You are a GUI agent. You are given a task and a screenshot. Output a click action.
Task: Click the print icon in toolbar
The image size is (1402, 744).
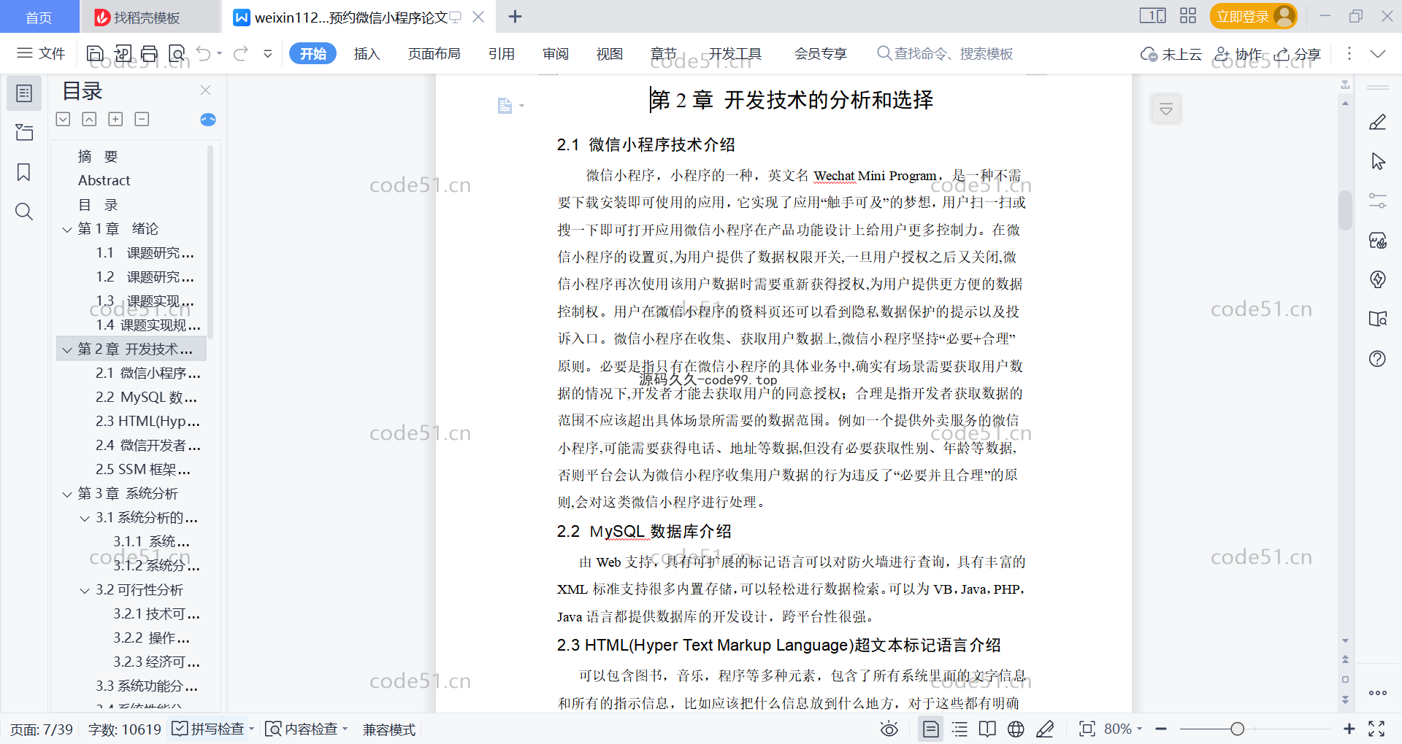150,53
